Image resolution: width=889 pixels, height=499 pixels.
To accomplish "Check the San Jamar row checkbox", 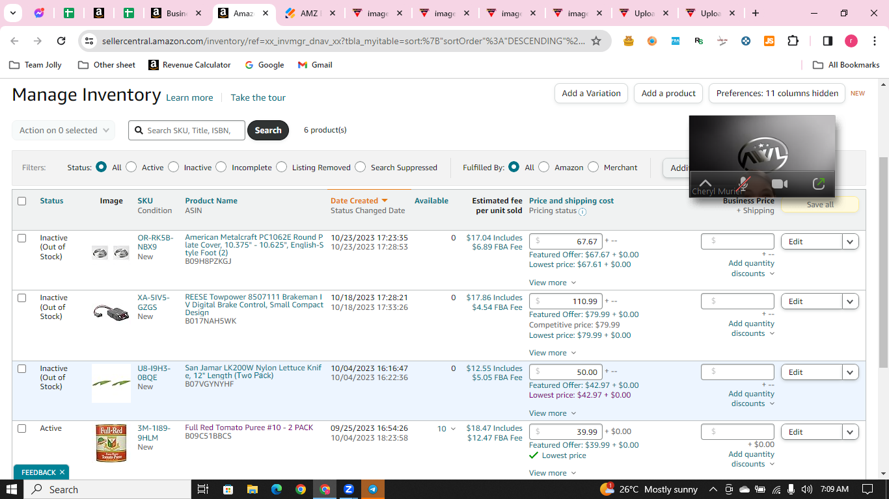I will (21, 368).
